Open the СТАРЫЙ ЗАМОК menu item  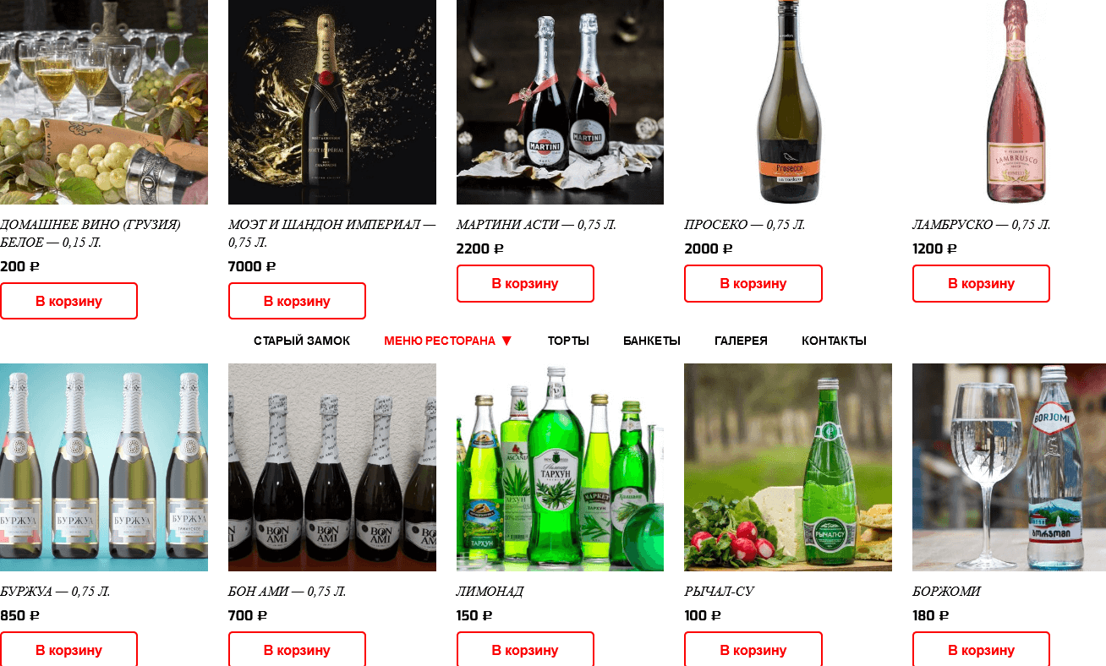[302, 341]
